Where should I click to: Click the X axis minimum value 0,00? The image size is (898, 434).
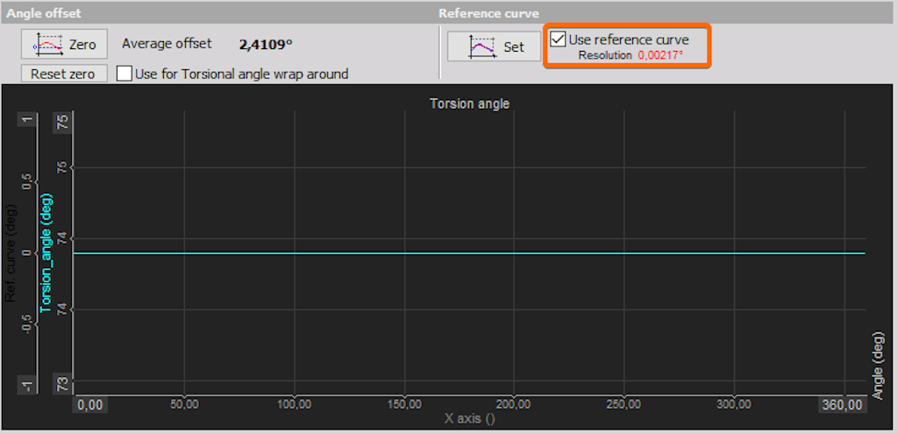click(x=90, y=405)
